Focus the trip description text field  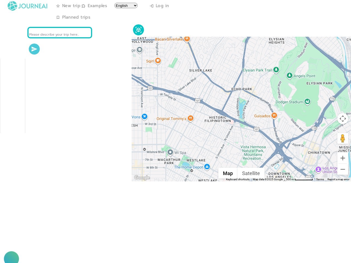[60, 33]
